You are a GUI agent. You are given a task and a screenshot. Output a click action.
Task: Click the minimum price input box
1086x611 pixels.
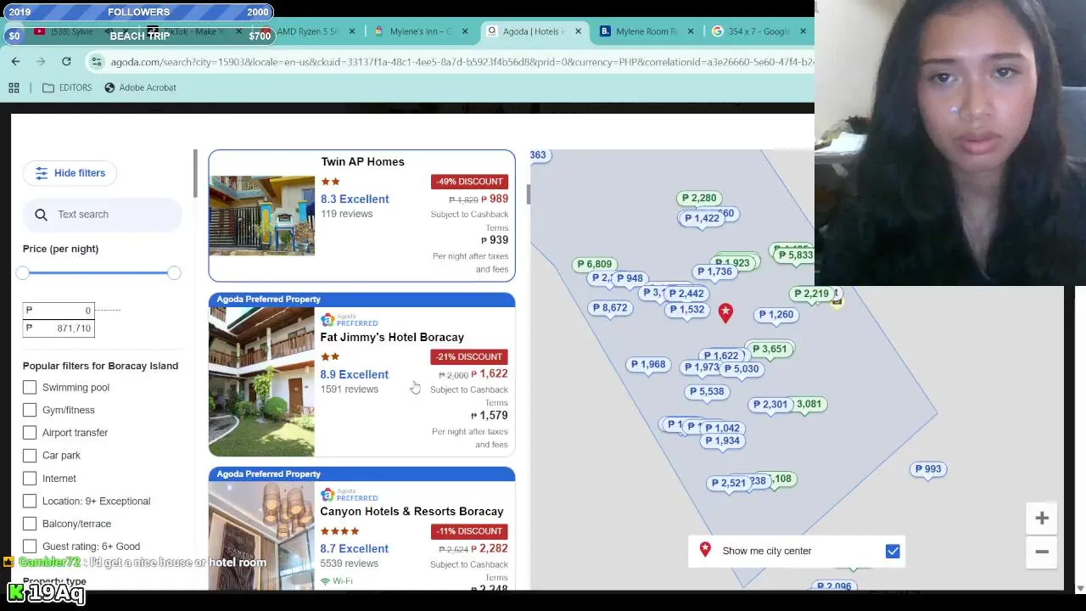click(x=59, y=311)
